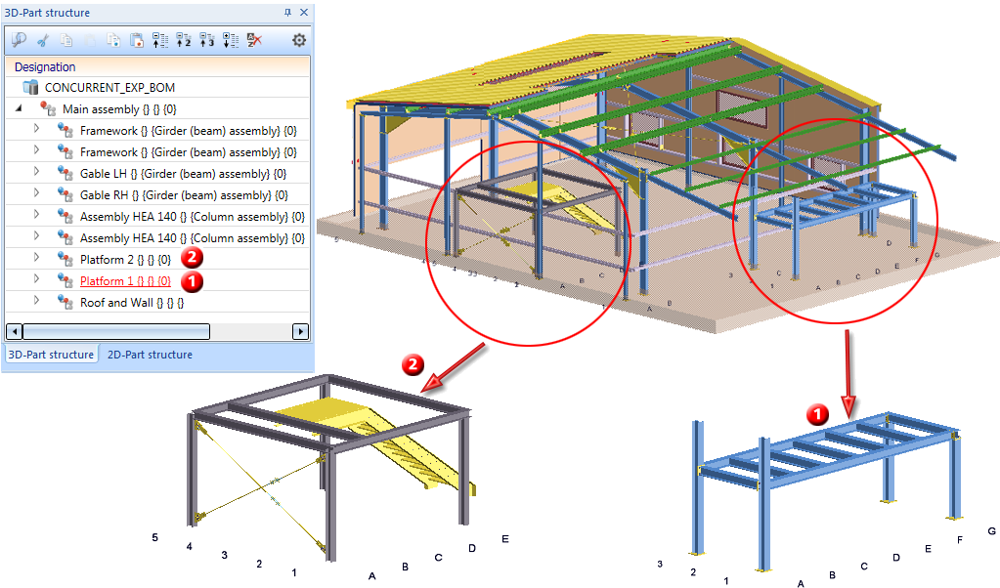
Task: Select the Gable RH girder assembly row
Action: pos(184,195)
